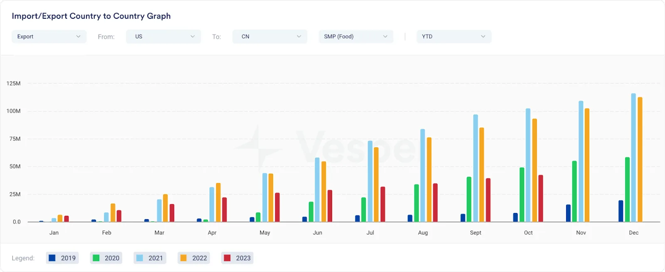Click the Sept month axis label
Viewport: 665px width, 272px height.
[x=475, y=233]
